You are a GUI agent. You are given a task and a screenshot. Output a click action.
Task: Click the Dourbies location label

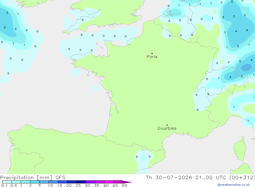(x=167, y=128)
